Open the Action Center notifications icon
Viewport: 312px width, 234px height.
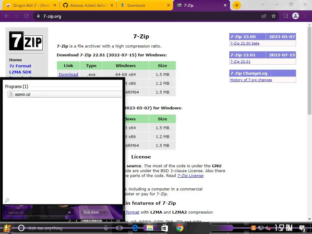coord(303,229)
